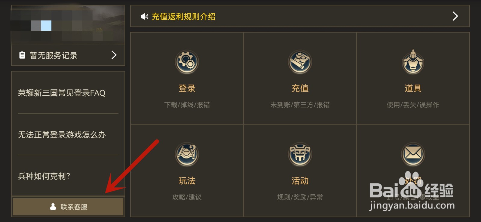
Task: Select 未到账/第三方/报错 under 充值
Action: pos(300,105)
